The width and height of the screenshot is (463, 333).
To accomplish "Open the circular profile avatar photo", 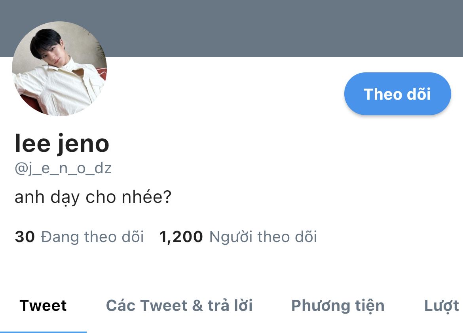I will (59, 68).
